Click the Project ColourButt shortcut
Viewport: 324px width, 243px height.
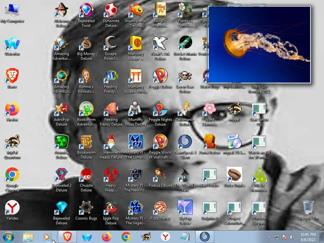(x=234, y=213)
